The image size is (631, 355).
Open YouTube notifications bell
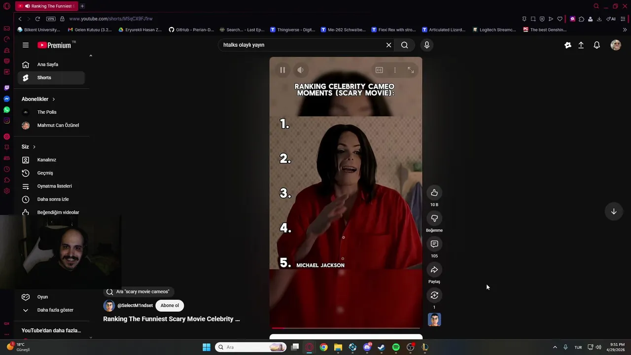pyautogui.click(x=597, y=45)
